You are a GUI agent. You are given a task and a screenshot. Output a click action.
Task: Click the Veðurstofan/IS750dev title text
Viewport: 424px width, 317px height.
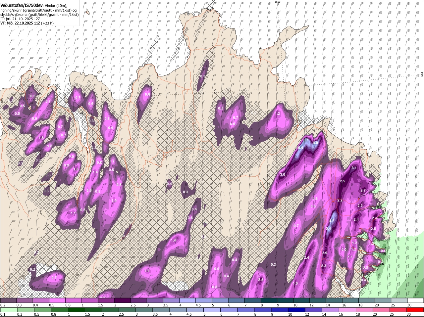tap(22, 5)
